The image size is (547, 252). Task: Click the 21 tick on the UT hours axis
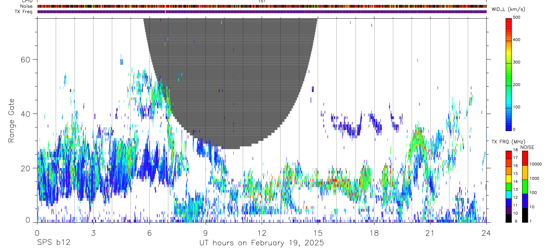click(x=430, y=232)
